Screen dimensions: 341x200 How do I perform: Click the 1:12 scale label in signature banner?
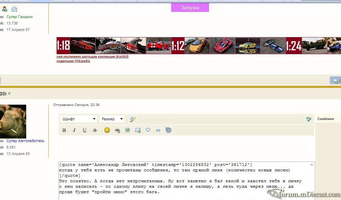[x=178, y=46]
